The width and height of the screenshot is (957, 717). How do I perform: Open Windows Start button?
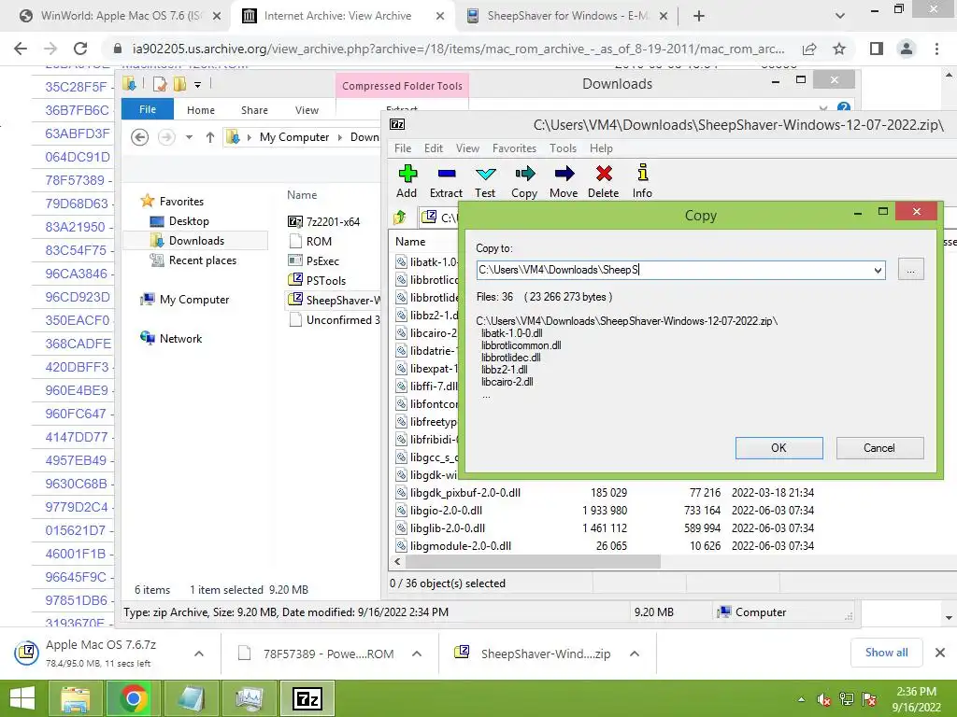pos(22,698)
